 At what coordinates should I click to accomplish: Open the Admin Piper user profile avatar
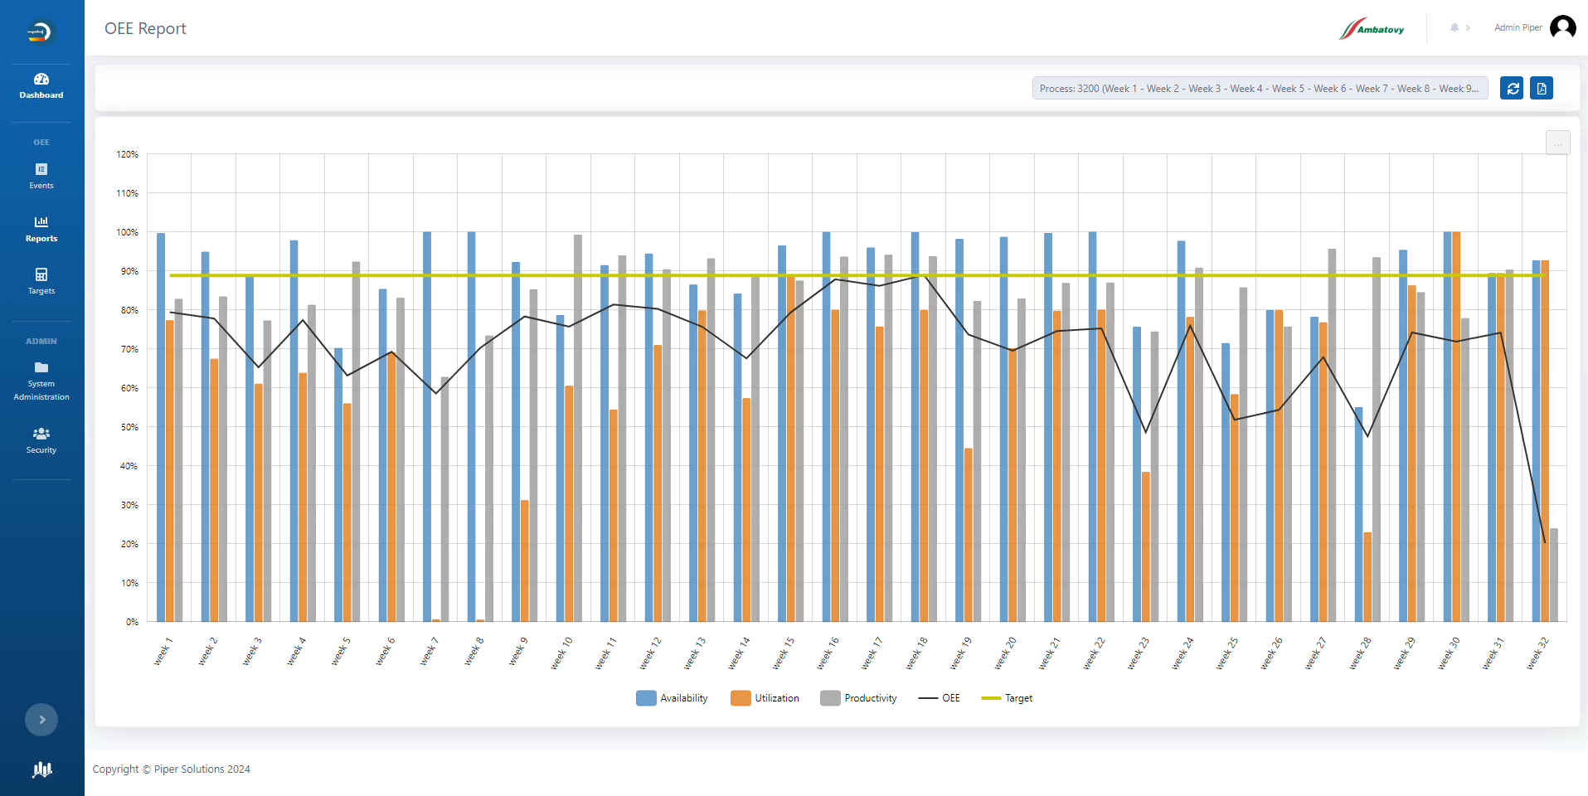[1562, 28]
